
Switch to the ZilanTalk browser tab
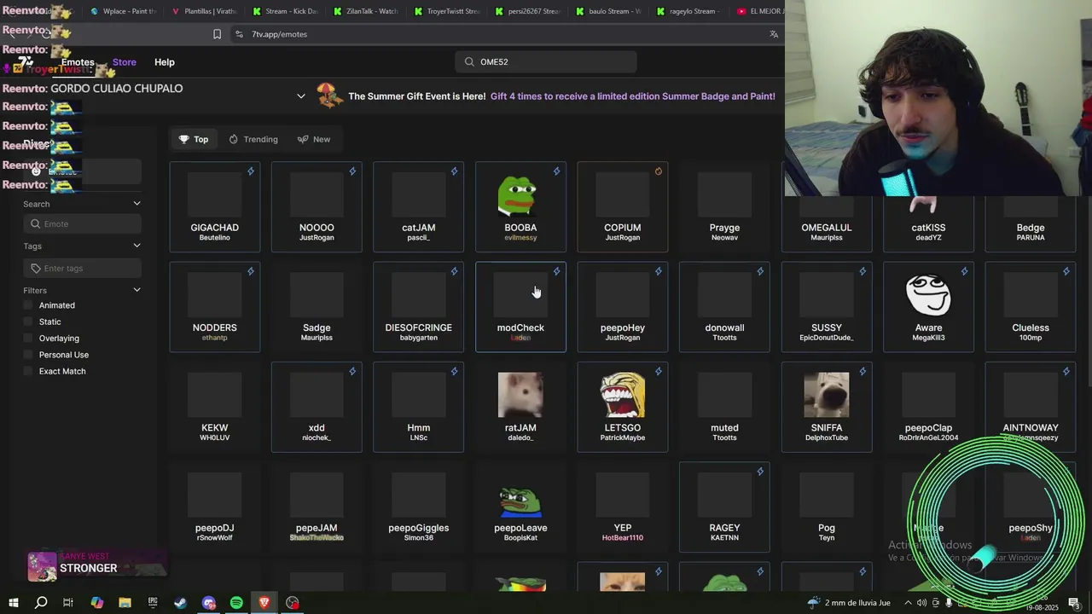click(367, 11)
